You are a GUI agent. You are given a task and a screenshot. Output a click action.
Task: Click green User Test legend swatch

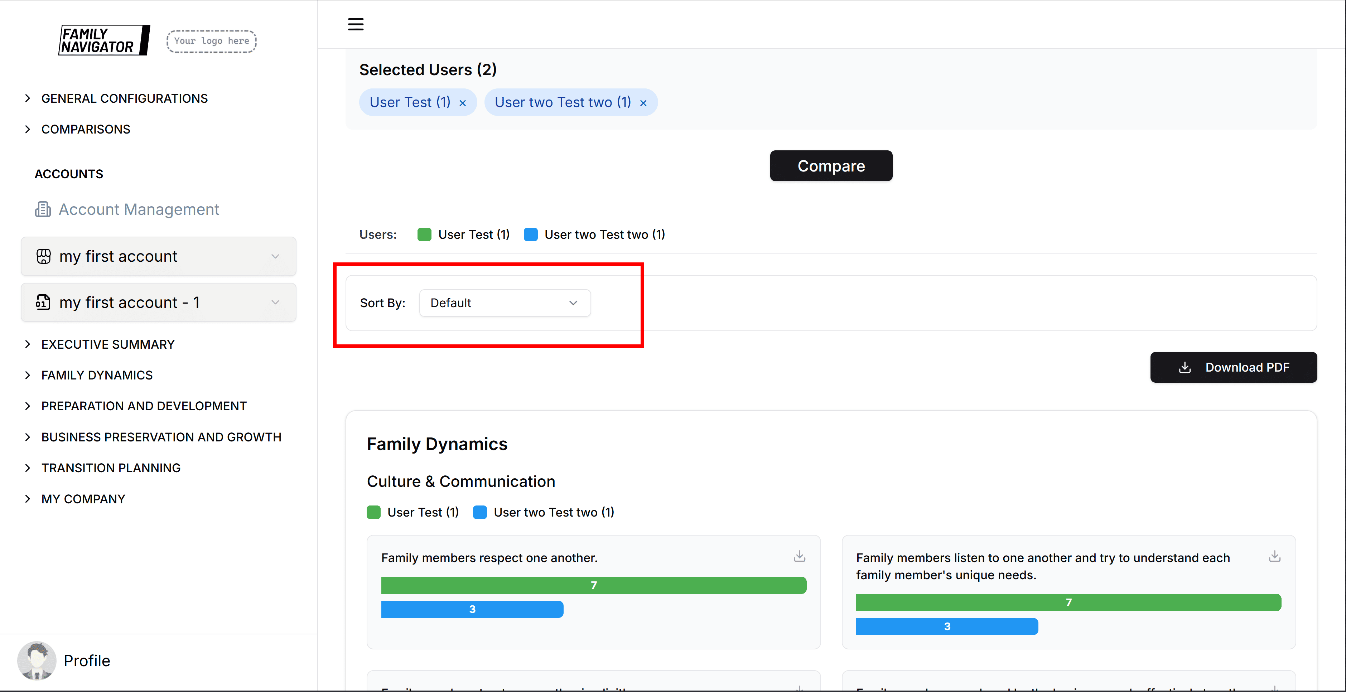click(x=424, y=234)
